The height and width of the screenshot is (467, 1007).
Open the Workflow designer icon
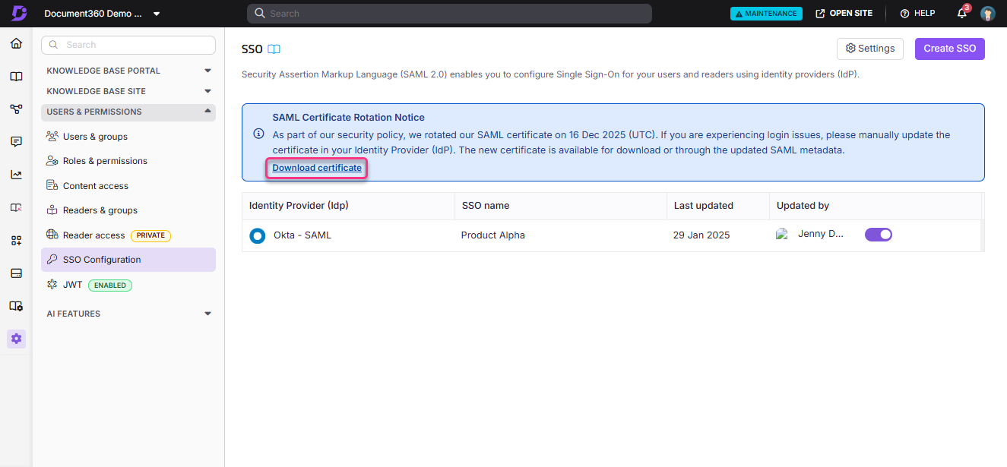point(16,109)
